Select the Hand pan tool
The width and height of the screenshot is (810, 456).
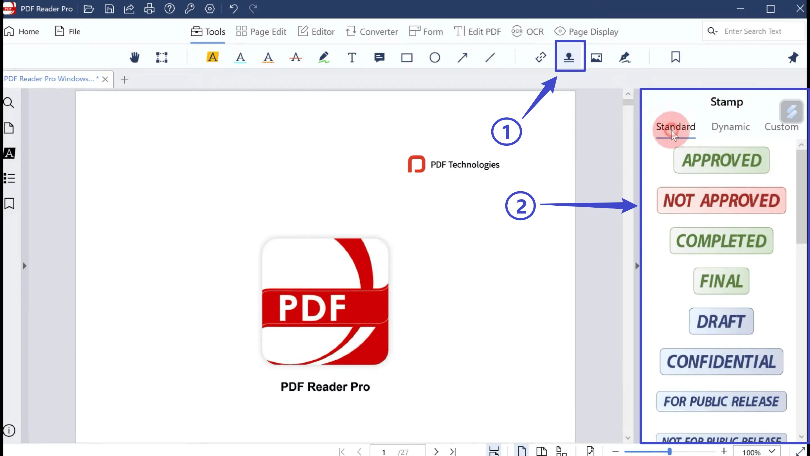click(x=134, y=58)
